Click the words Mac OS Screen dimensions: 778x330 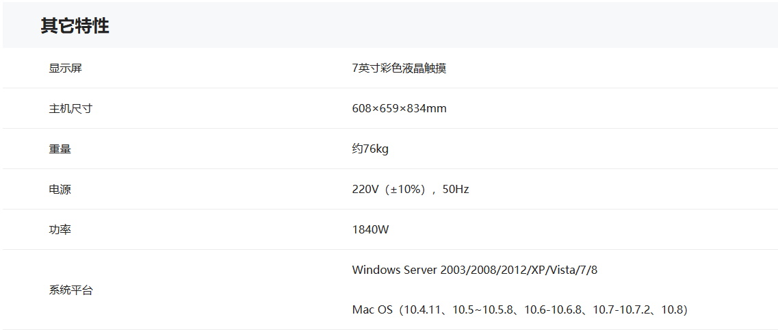coord(372,310)
